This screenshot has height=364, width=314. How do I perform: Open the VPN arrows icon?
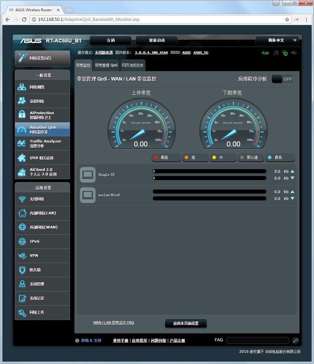[x=22, y=256]
